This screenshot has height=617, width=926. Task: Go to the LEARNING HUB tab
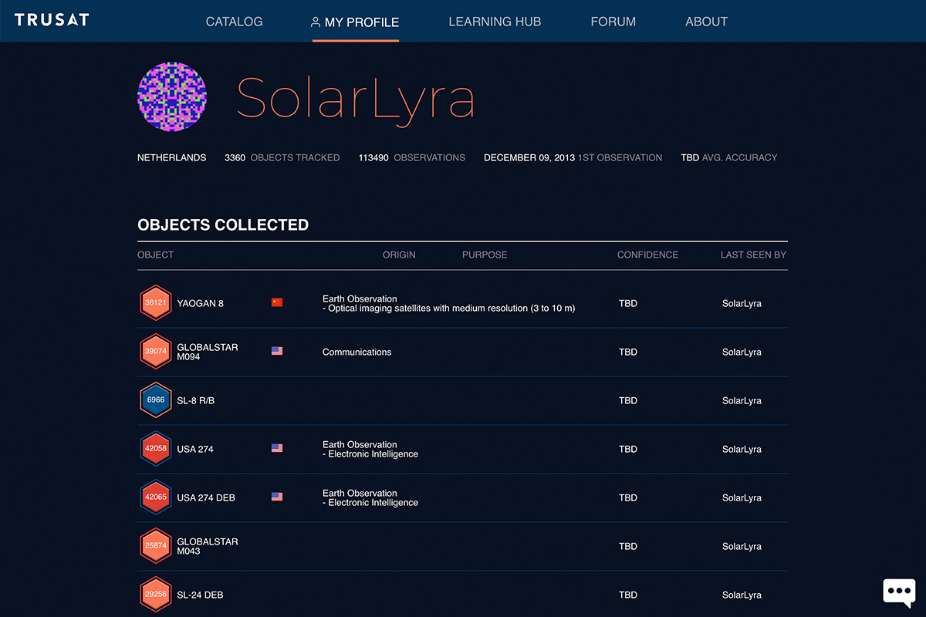tap(495, 22)
